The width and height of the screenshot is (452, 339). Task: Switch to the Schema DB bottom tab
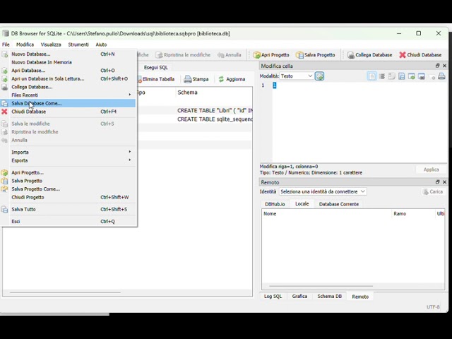[330, 297]
